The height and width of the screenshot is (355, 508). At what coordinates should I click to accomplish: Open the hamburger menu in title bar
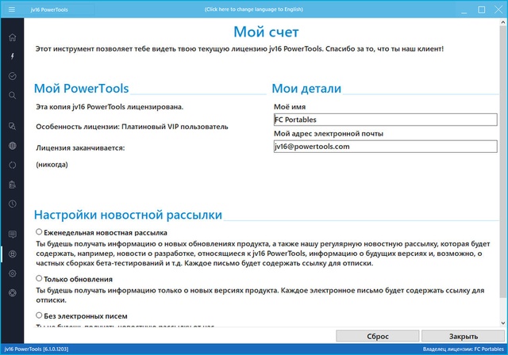click(x=11, y=9)
